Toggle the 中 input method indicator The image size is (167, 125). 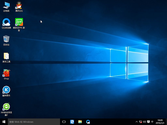click(152, 122)
